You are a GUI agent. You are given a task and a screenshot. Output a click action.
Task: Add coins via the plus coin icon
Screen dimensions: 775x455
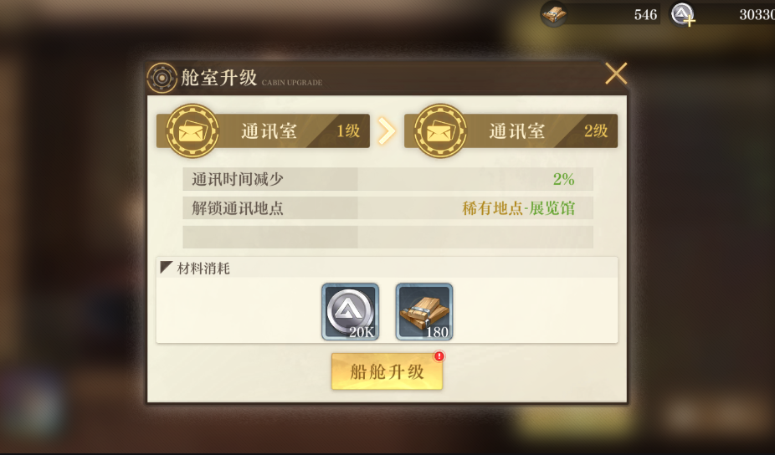[x=683, y=14]
